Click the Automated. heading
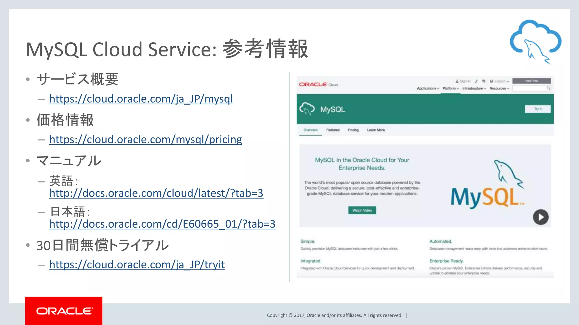This screenshot has width=579, height=325. click(x=441, y=241)
